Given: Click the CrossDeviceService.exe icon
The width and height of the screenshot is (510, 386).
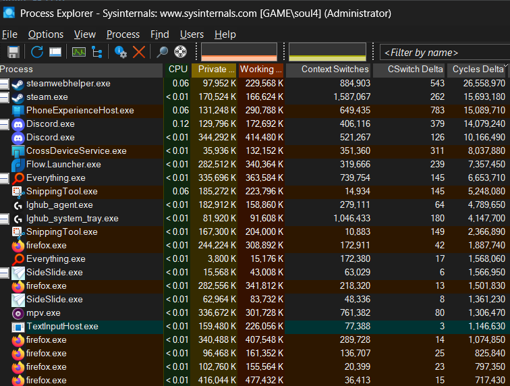Looking at the screenshot, I should point(18,151).
